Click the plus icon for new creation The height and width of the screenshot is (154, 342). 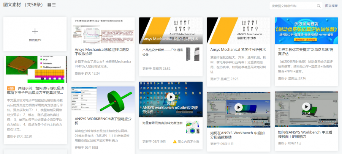click(35, 31)
